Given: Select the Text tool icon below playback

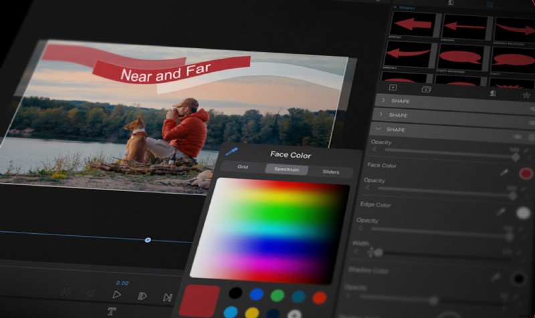Looking at the screenshot, I should (x=112, y=311).
